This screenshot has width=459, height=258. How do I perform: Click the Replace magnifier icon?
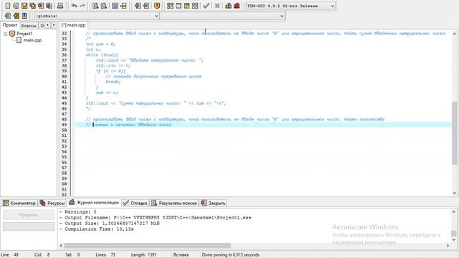(103, 6)
